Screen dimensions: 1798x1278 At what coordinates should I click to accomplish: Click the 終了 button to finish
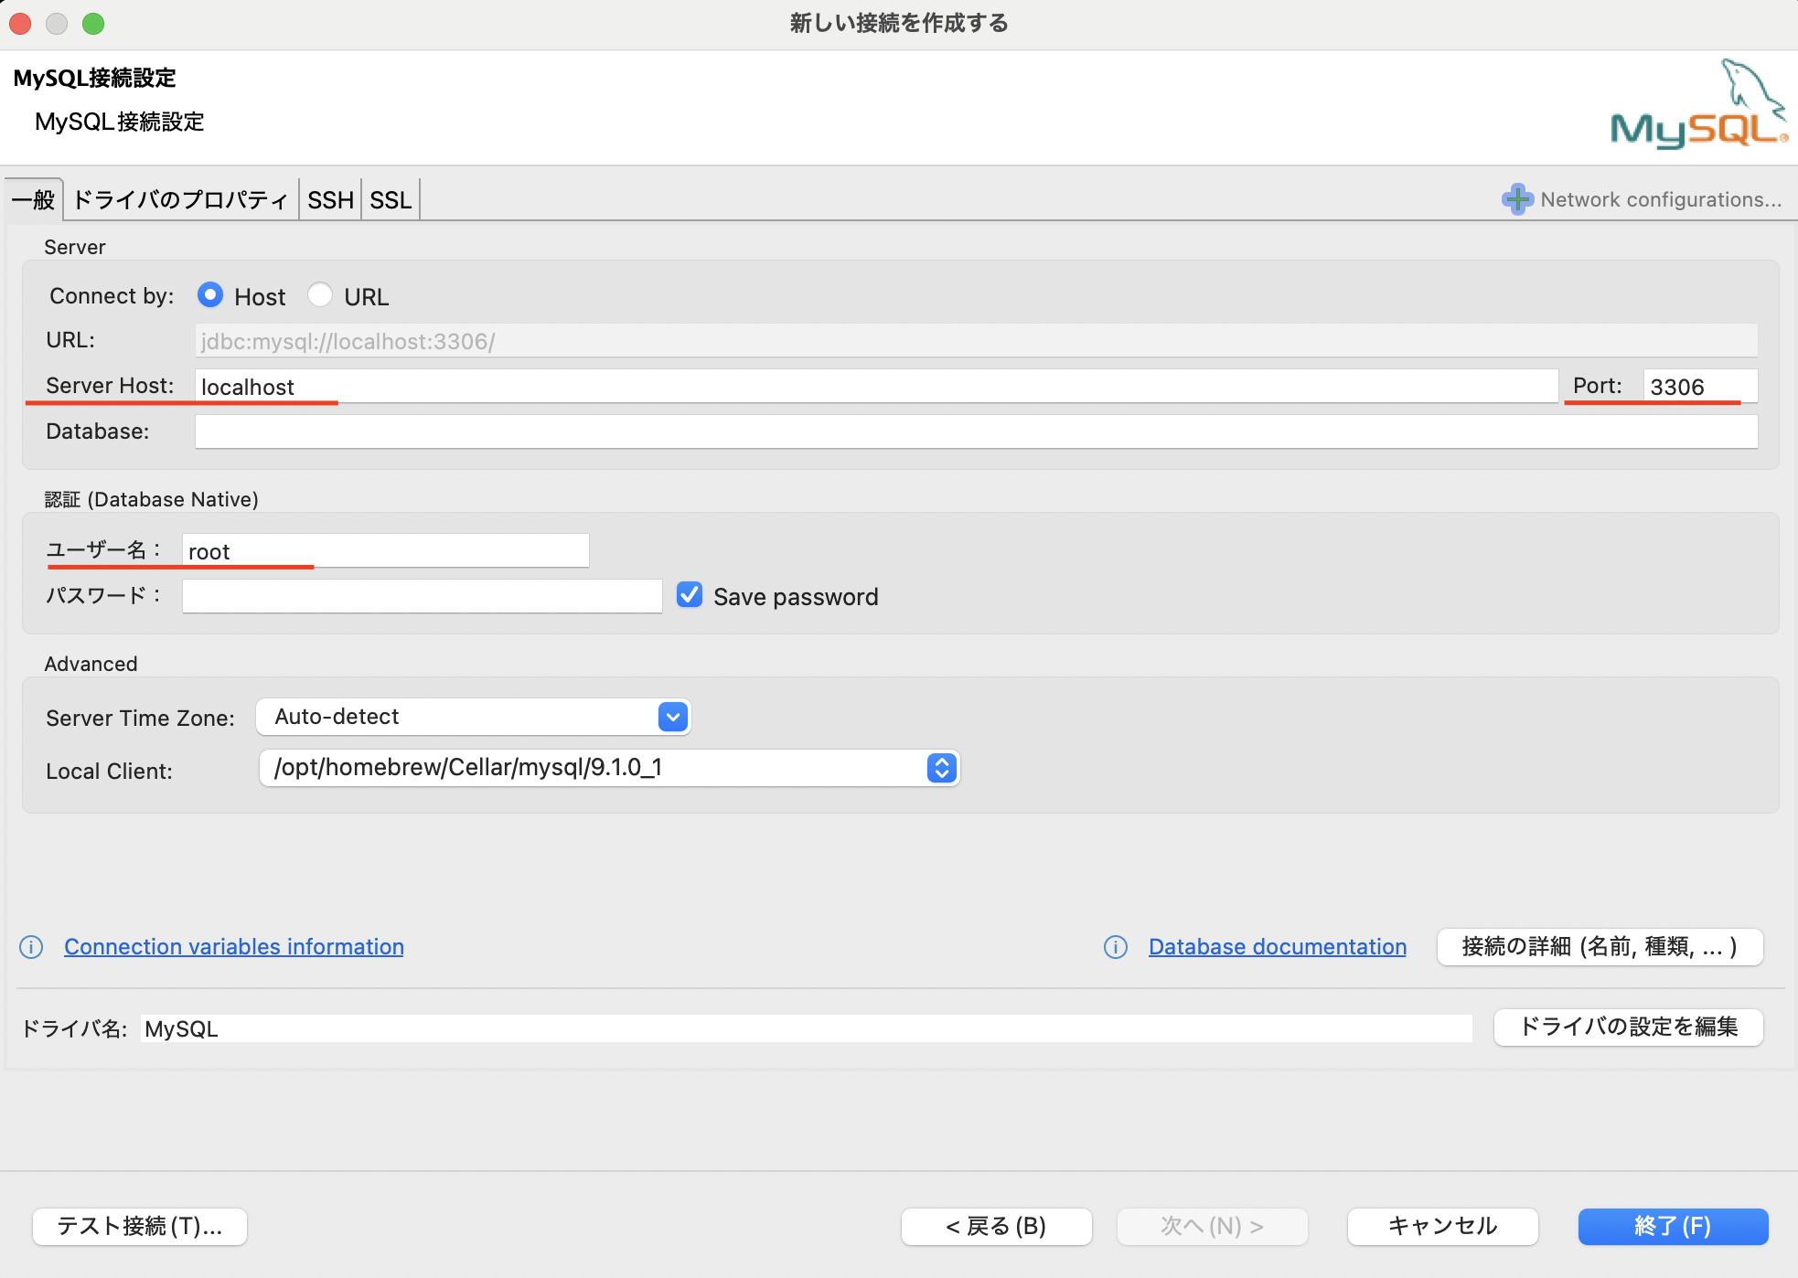tap(1673, 1227)
